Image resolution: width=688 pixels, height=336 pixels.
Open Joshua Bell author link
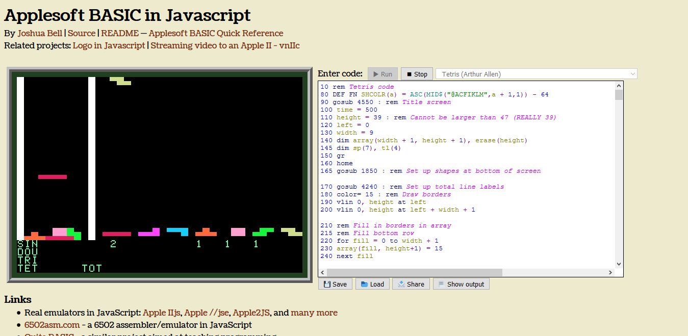(40, 33)
